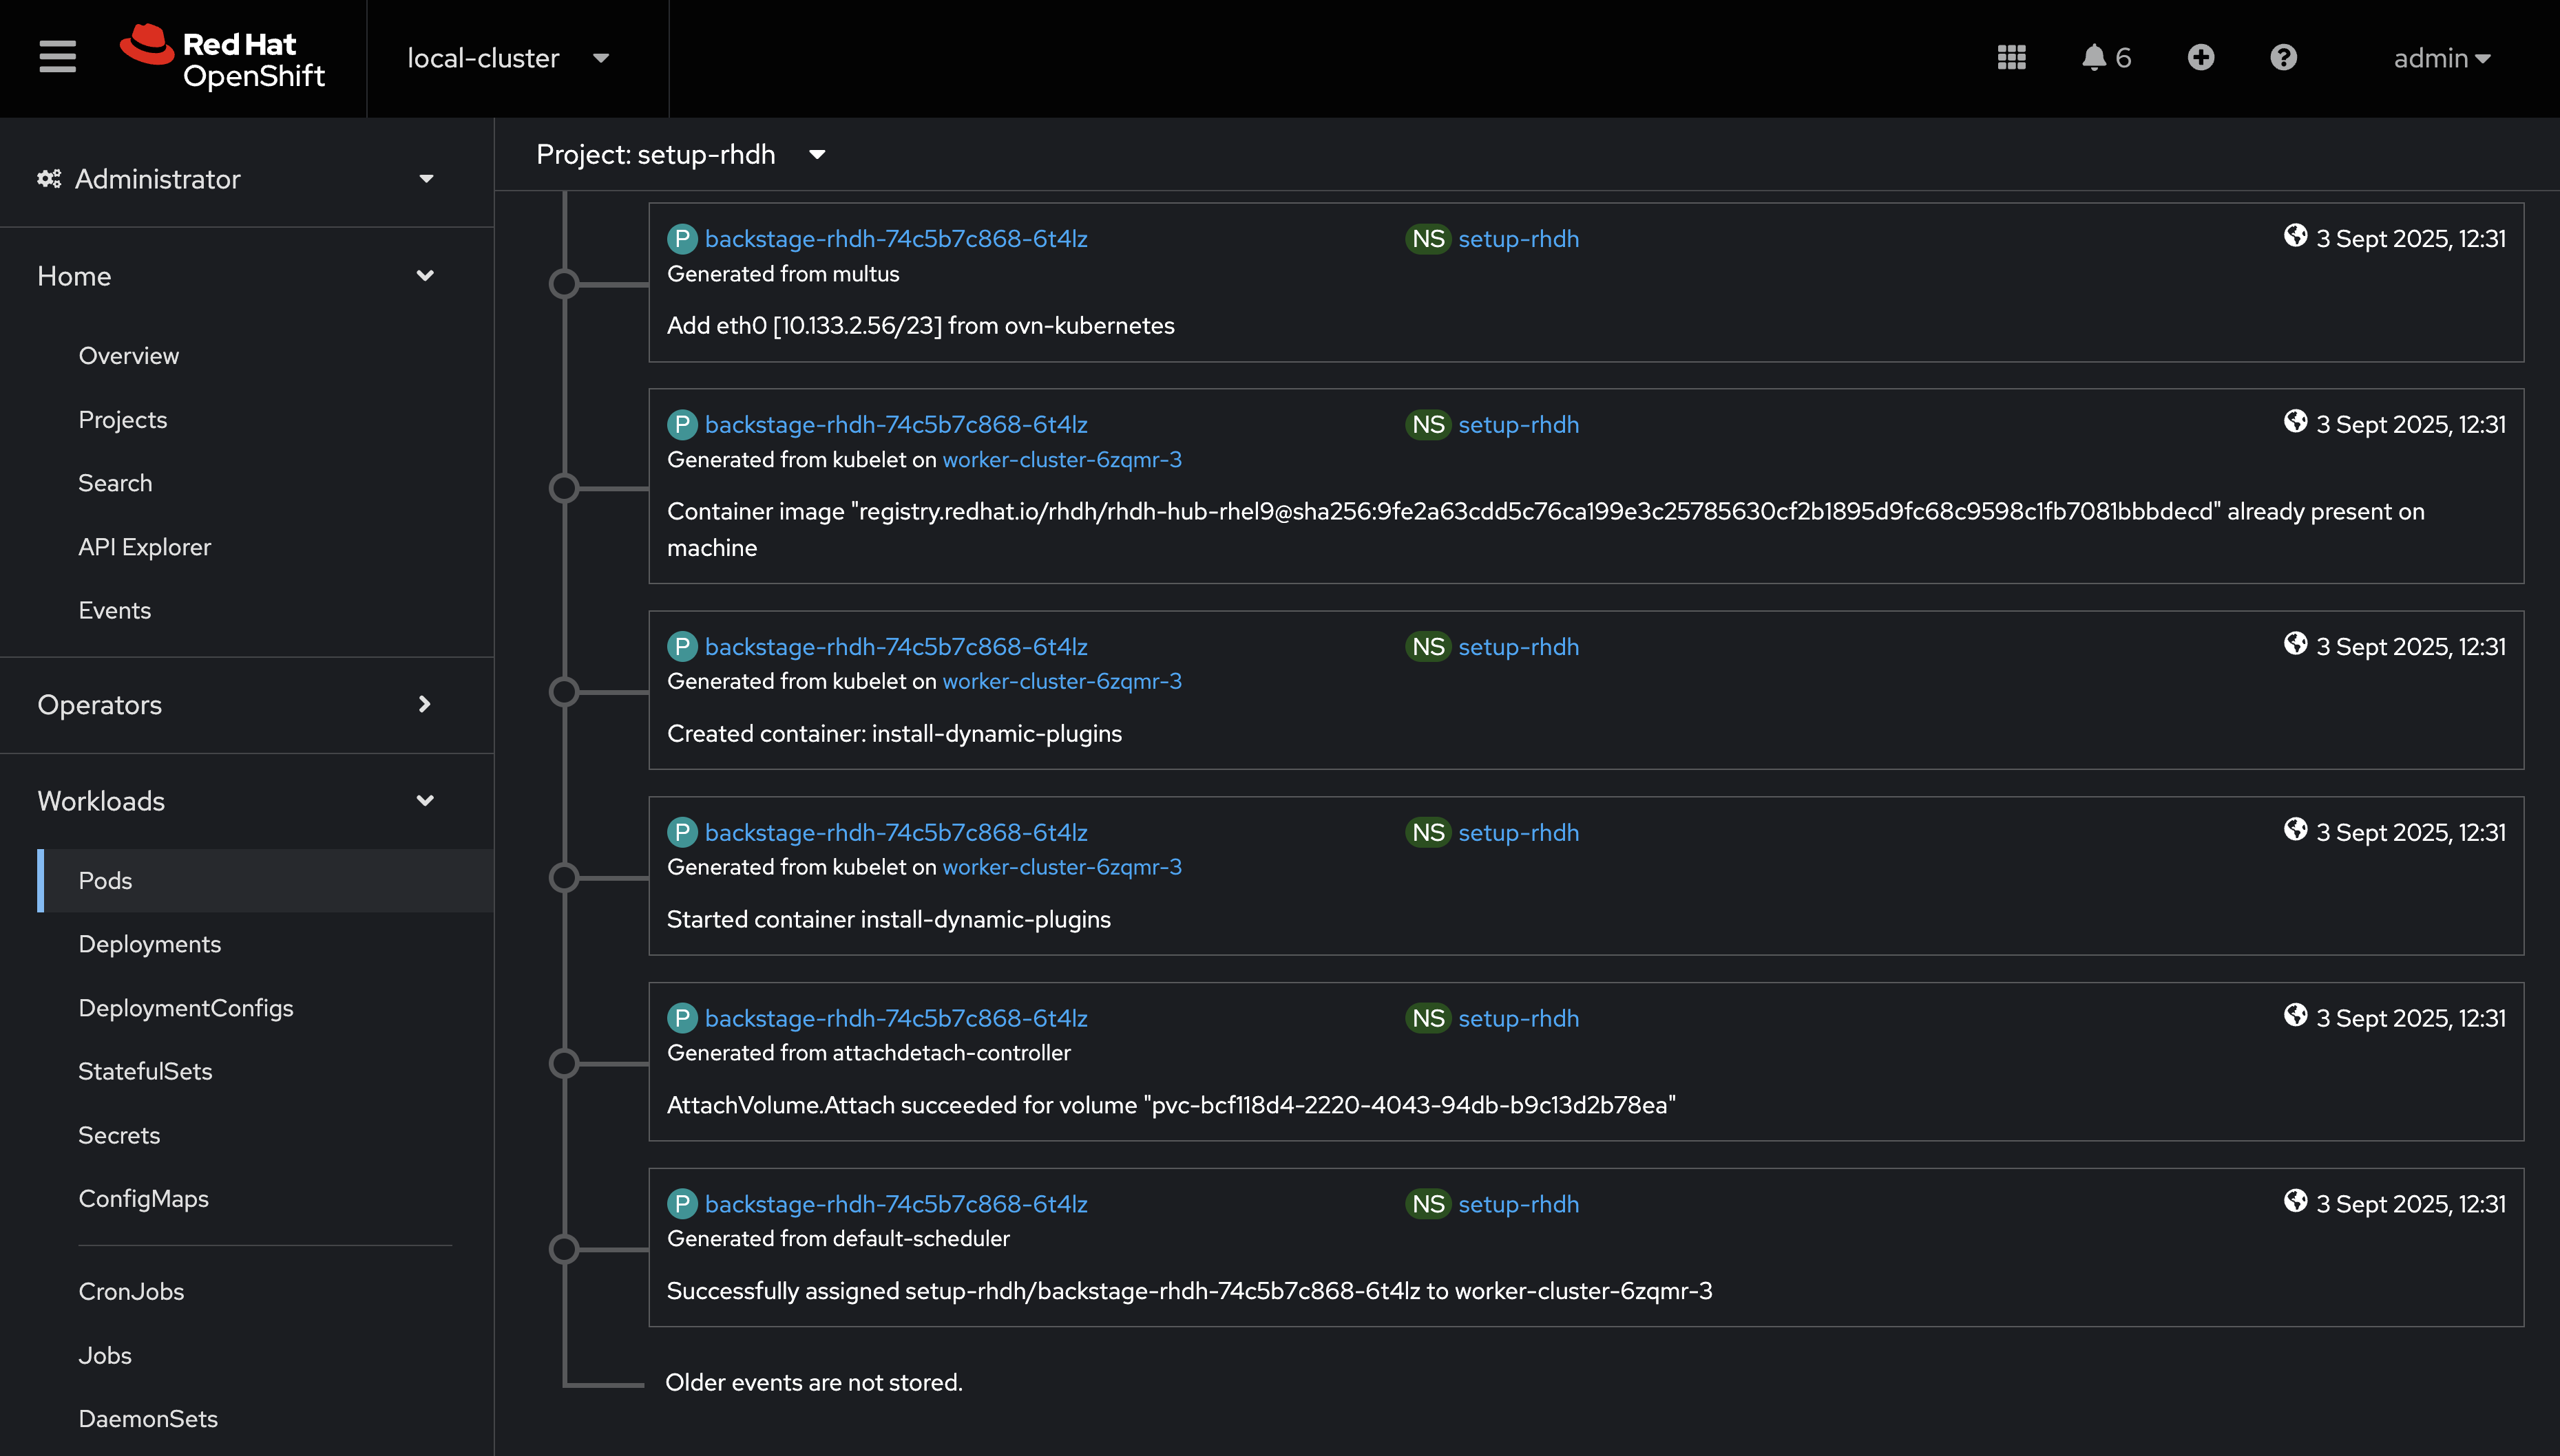Image resolution: width=2560 pixels, height=1456 pixels.
Task: Open Deployments in the sidebar
Action: pos(149,944)
